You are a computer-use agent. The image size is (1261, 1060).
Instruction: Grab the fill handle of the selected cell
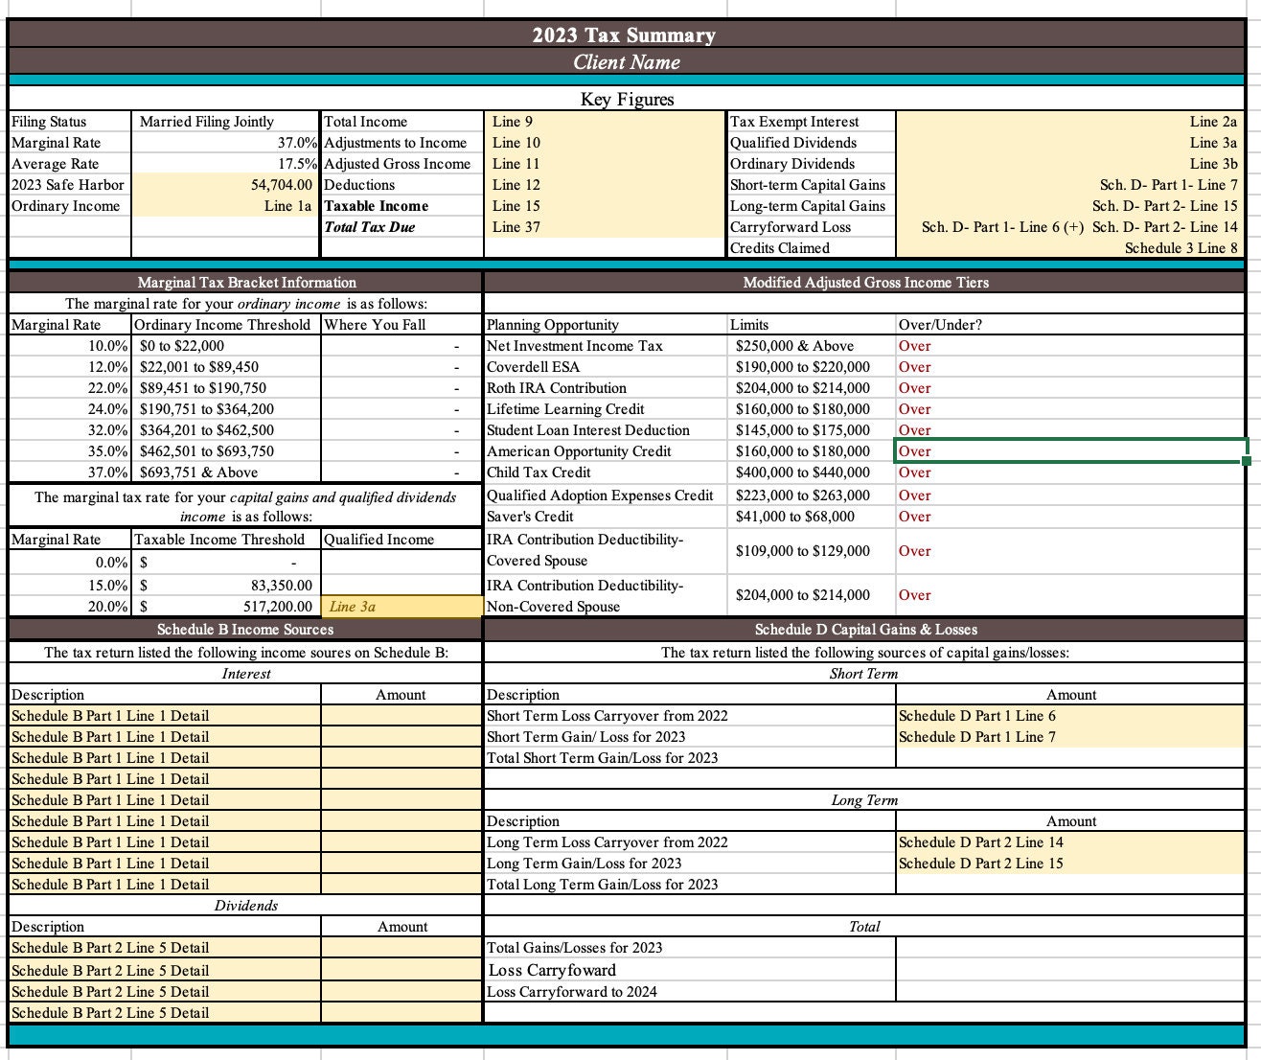[x=1246, y=462]
